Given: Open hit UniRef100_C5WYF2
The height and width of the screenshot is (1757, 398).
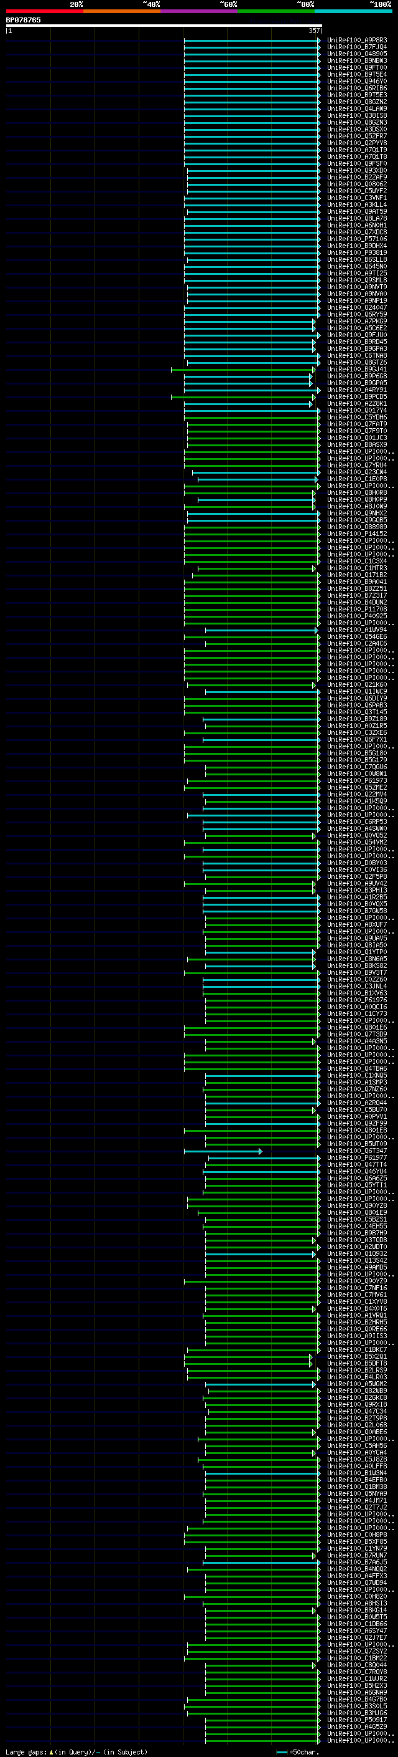Looking at the screenshot, I should click(x=357, y=191).
